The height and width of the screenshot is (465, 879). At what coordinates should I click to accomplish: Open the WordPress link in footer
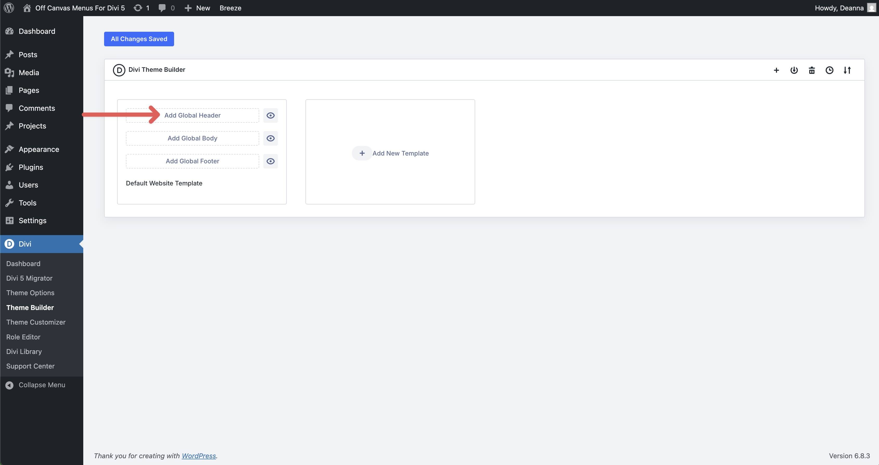[199, 455]
